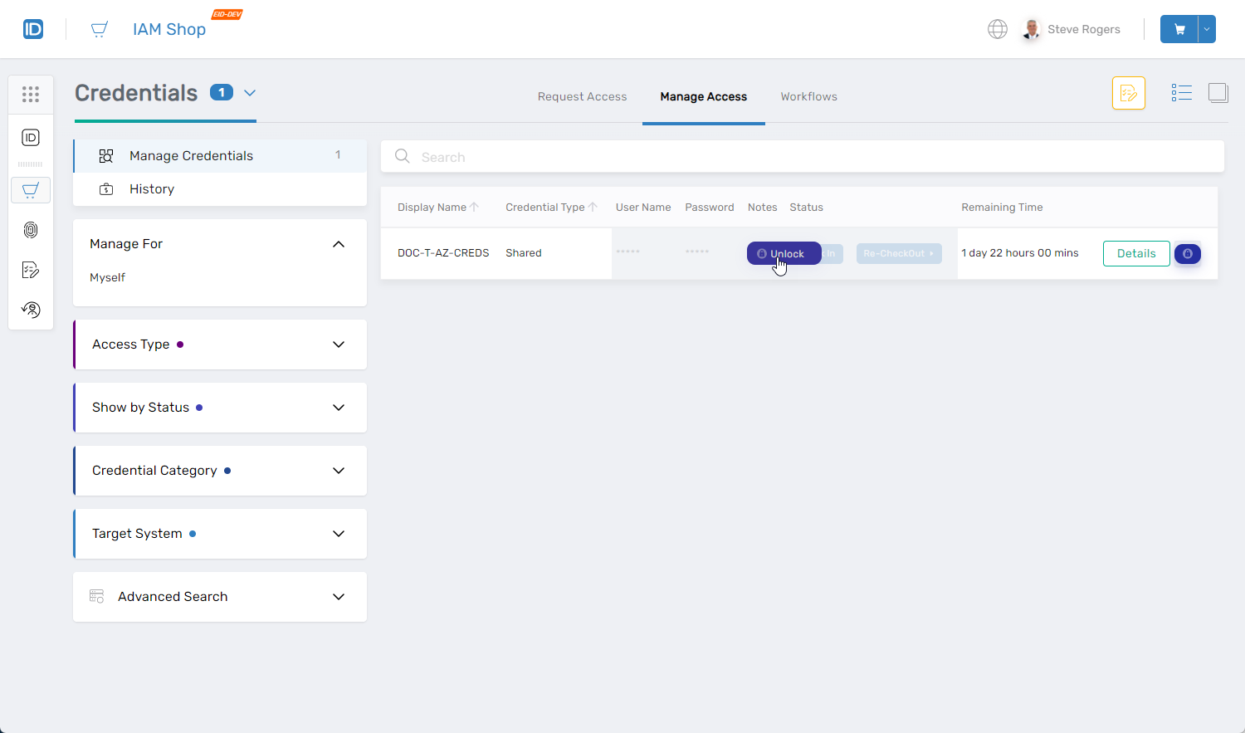Expand the Show by Status filter
Viewport: 1245px width, 733px height.
tap(338, 408)
